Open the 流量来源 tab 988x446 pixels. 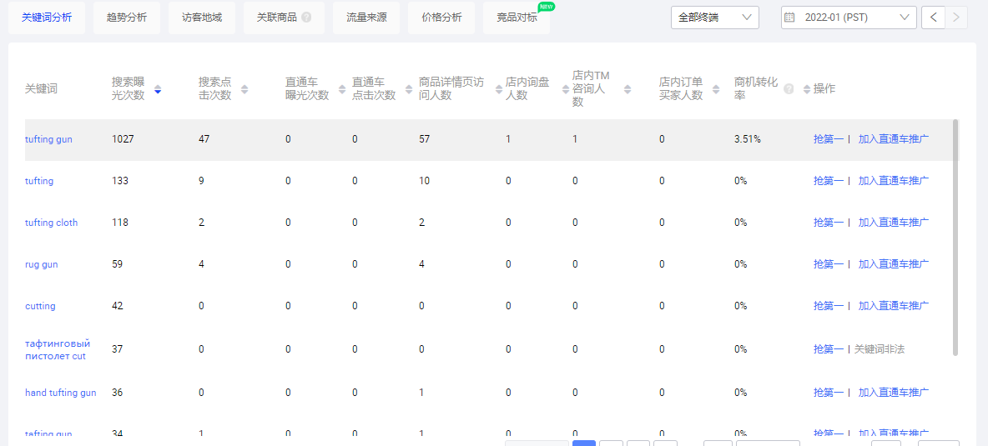[x=366, y=18]
